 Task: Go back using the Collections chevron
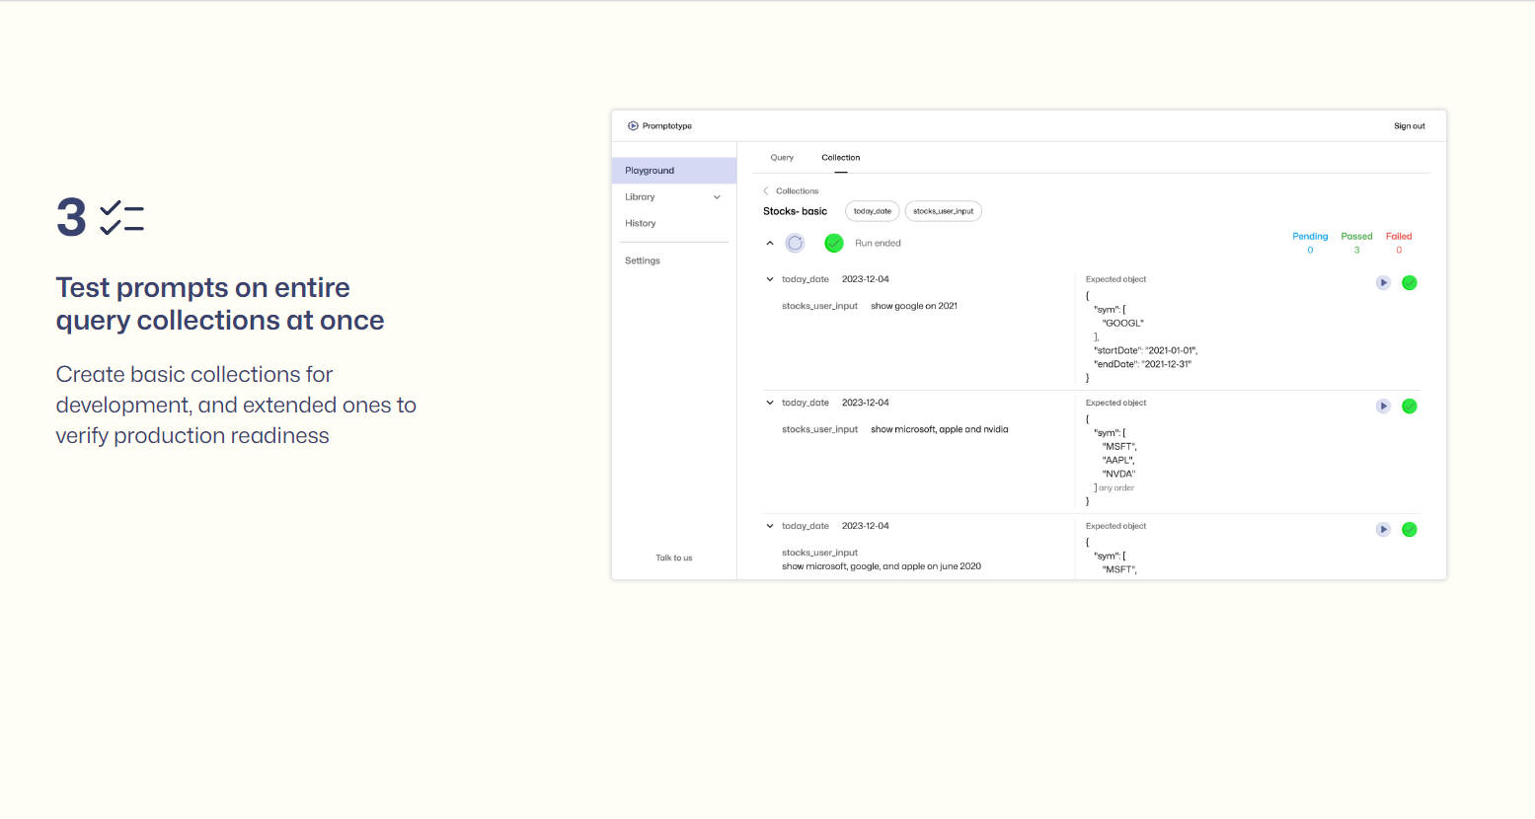point(766,191)
